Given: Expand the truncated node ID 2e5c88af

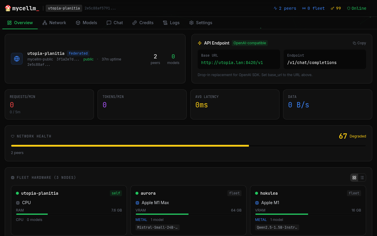Looking at the screenshot, I should (x=39, y=64).
